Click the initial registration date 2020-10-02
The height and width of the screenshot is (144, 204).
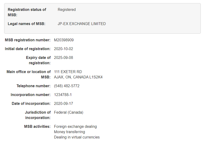(x=63, y=49)
